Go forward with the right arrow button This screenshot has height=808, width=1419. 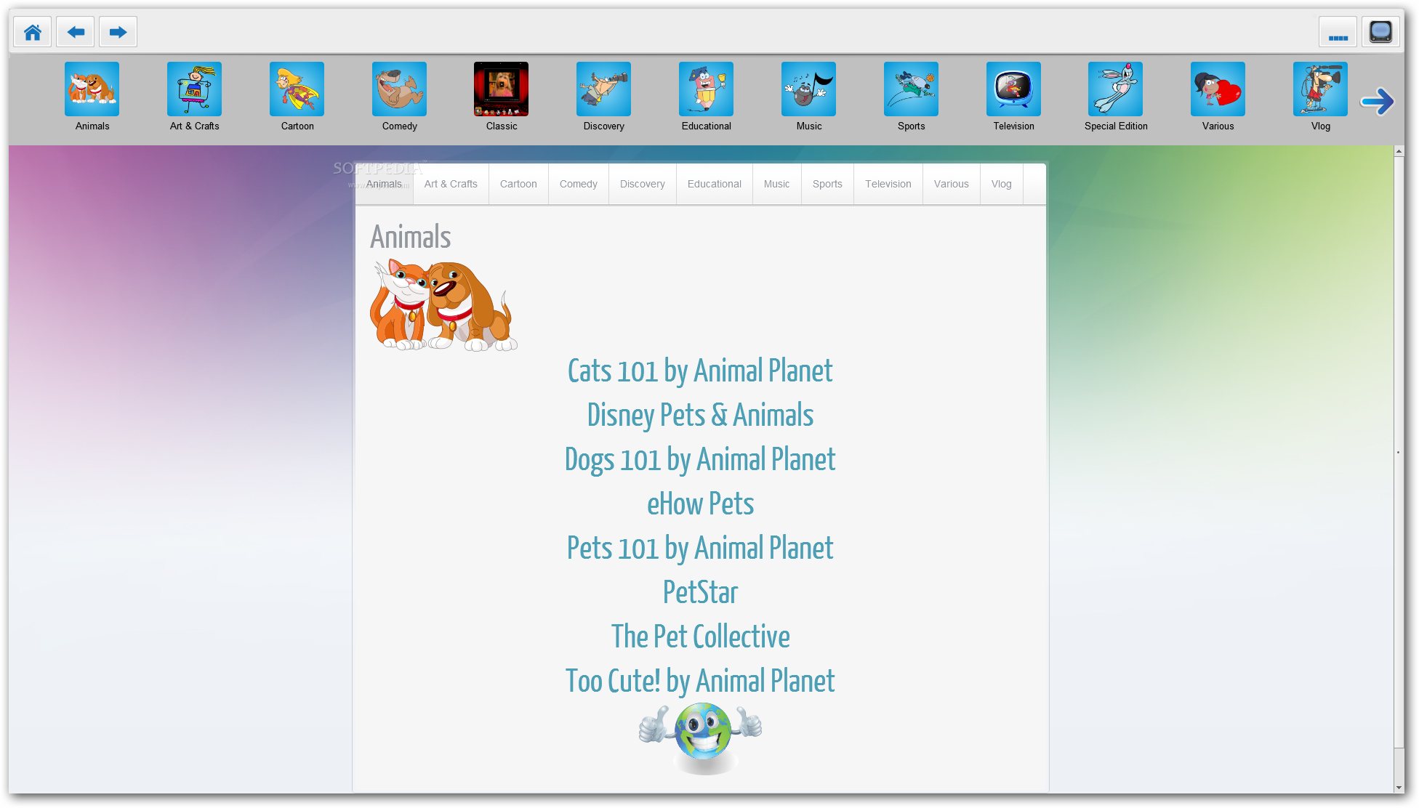(x=118, y=32)
